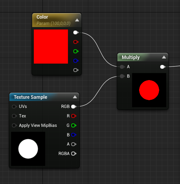Click the Apply View MipBias label
The image size is (180, 184).
click(x=38, y=125)
